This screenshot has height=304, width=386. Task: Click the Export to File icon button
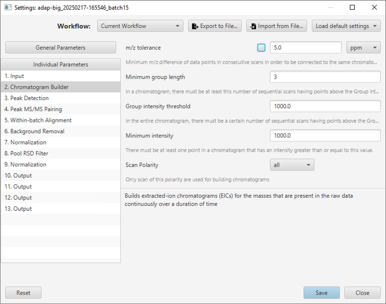point(215,26)
